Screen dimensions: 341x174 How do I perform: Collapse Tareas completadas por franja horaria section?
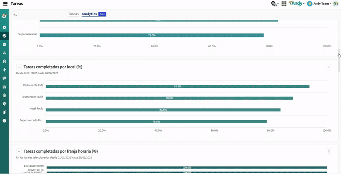[19, 151]
